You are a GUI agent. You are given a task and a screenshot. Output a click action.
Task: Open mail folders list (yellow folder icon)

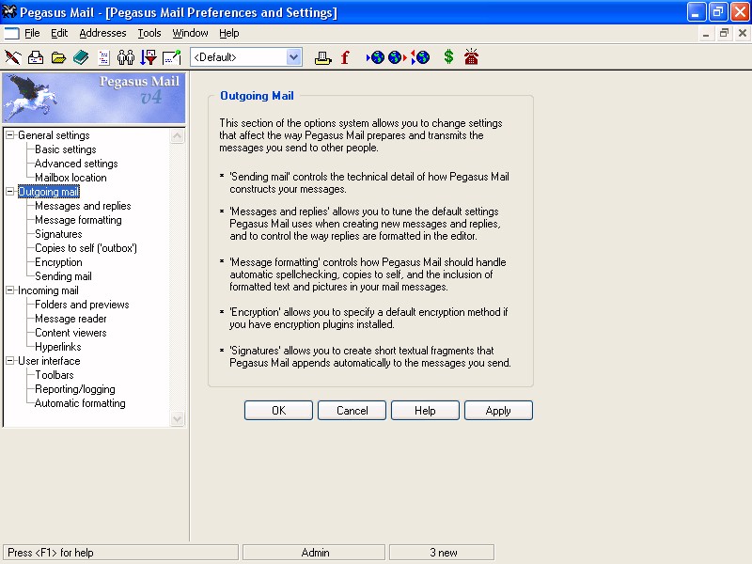click(x=58, y=58)
